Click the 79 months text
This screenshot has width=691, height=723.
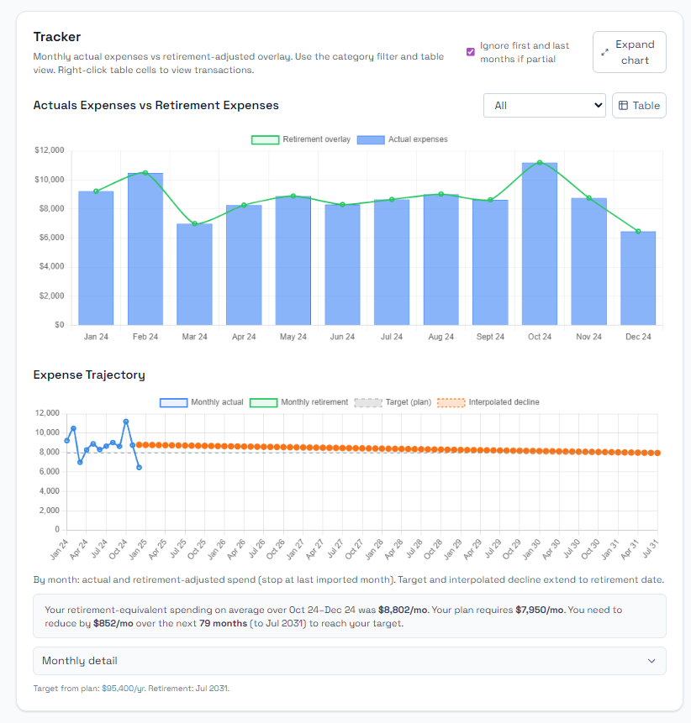(223, 623)
